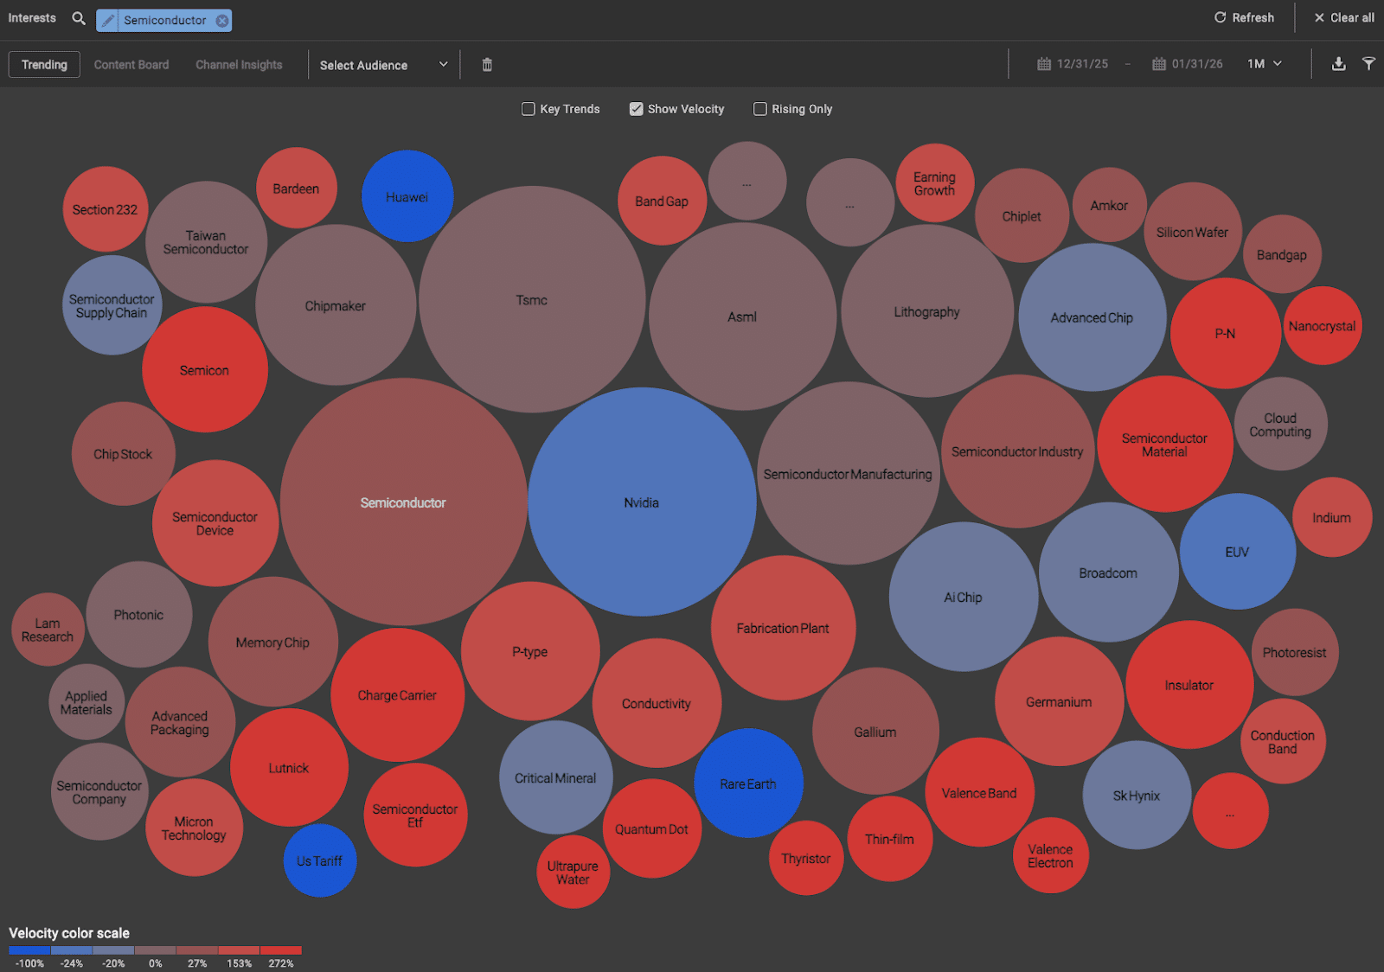Select the Tsmc bubble

coord(532,299)
